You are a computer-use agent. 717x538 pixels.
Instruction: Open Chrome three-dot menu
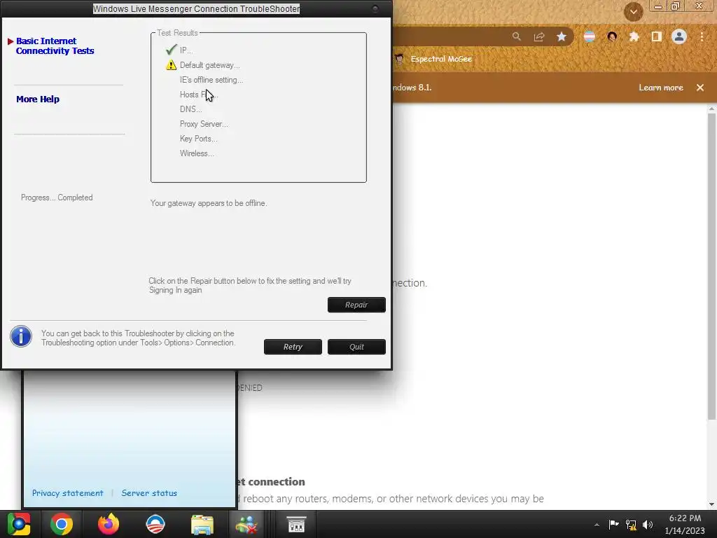tap(702, 36)
